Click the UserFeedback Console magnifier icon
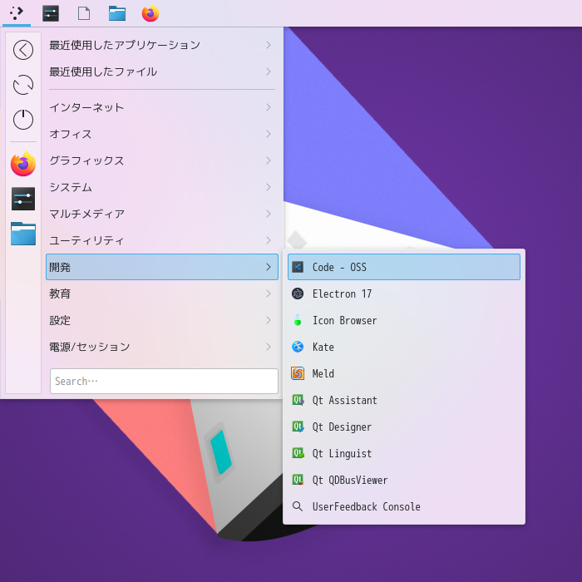This screenshot has width=582, height=582. click(x=298, y=506)
